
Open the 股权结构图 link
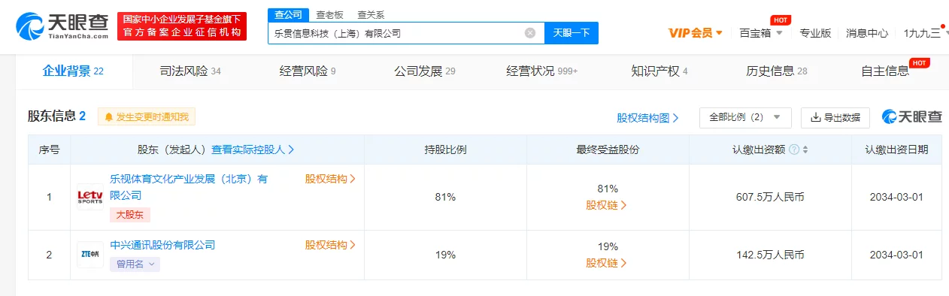pos(647,118)
